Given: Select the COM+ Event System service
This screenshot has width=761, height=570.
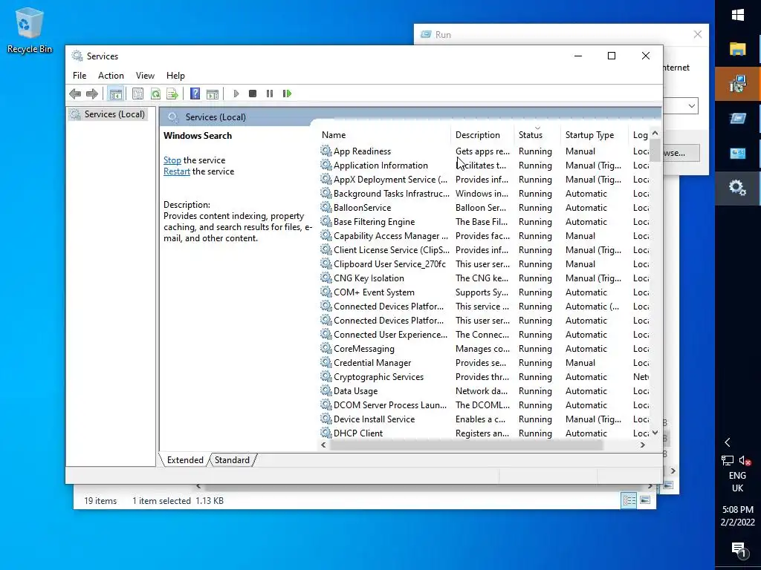Looking at the screenshot, I should (484, 292).
